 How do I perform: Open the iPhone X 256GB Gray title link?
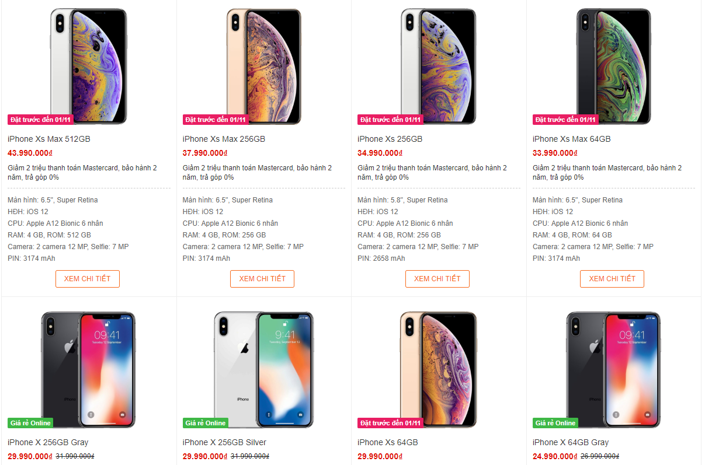(48, 442)
